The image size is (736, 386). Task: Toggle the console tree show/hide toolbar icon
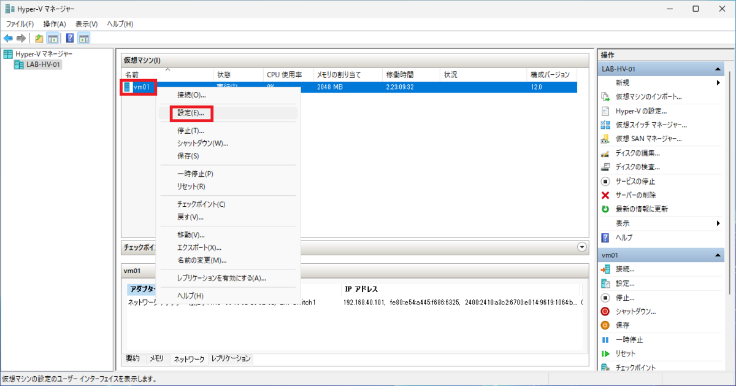coord(53,39)
